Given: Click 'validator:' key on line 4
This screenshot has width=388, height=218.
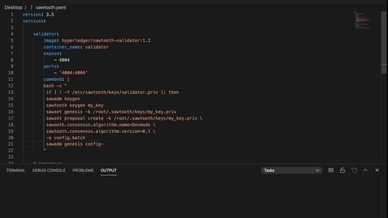Looking at the screenshot, I should click(46, 34).
